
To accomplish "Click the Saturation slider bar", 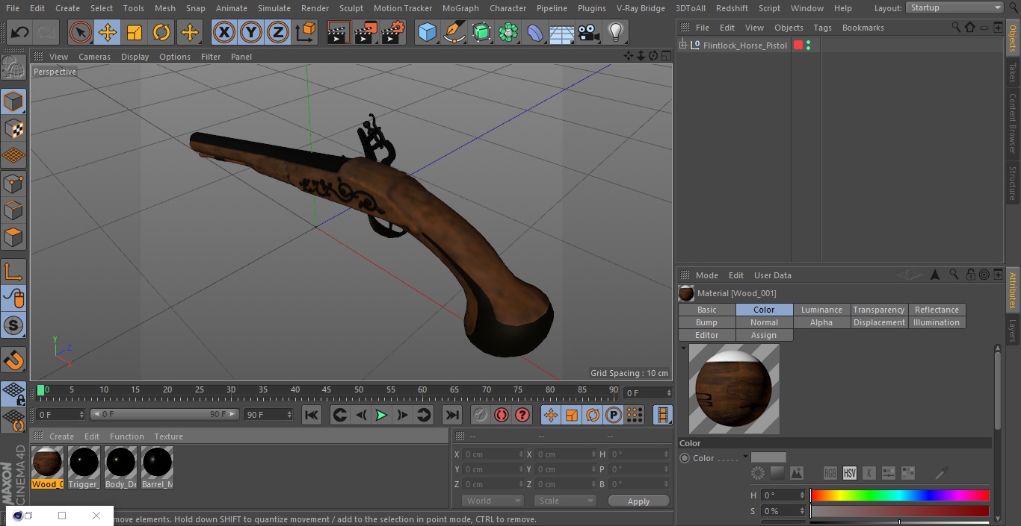I will coord(900,511).
